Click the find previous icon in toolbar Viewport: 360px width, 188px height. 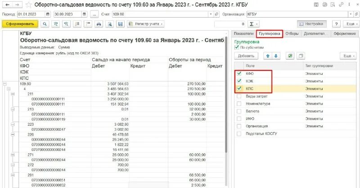[55, 24]
